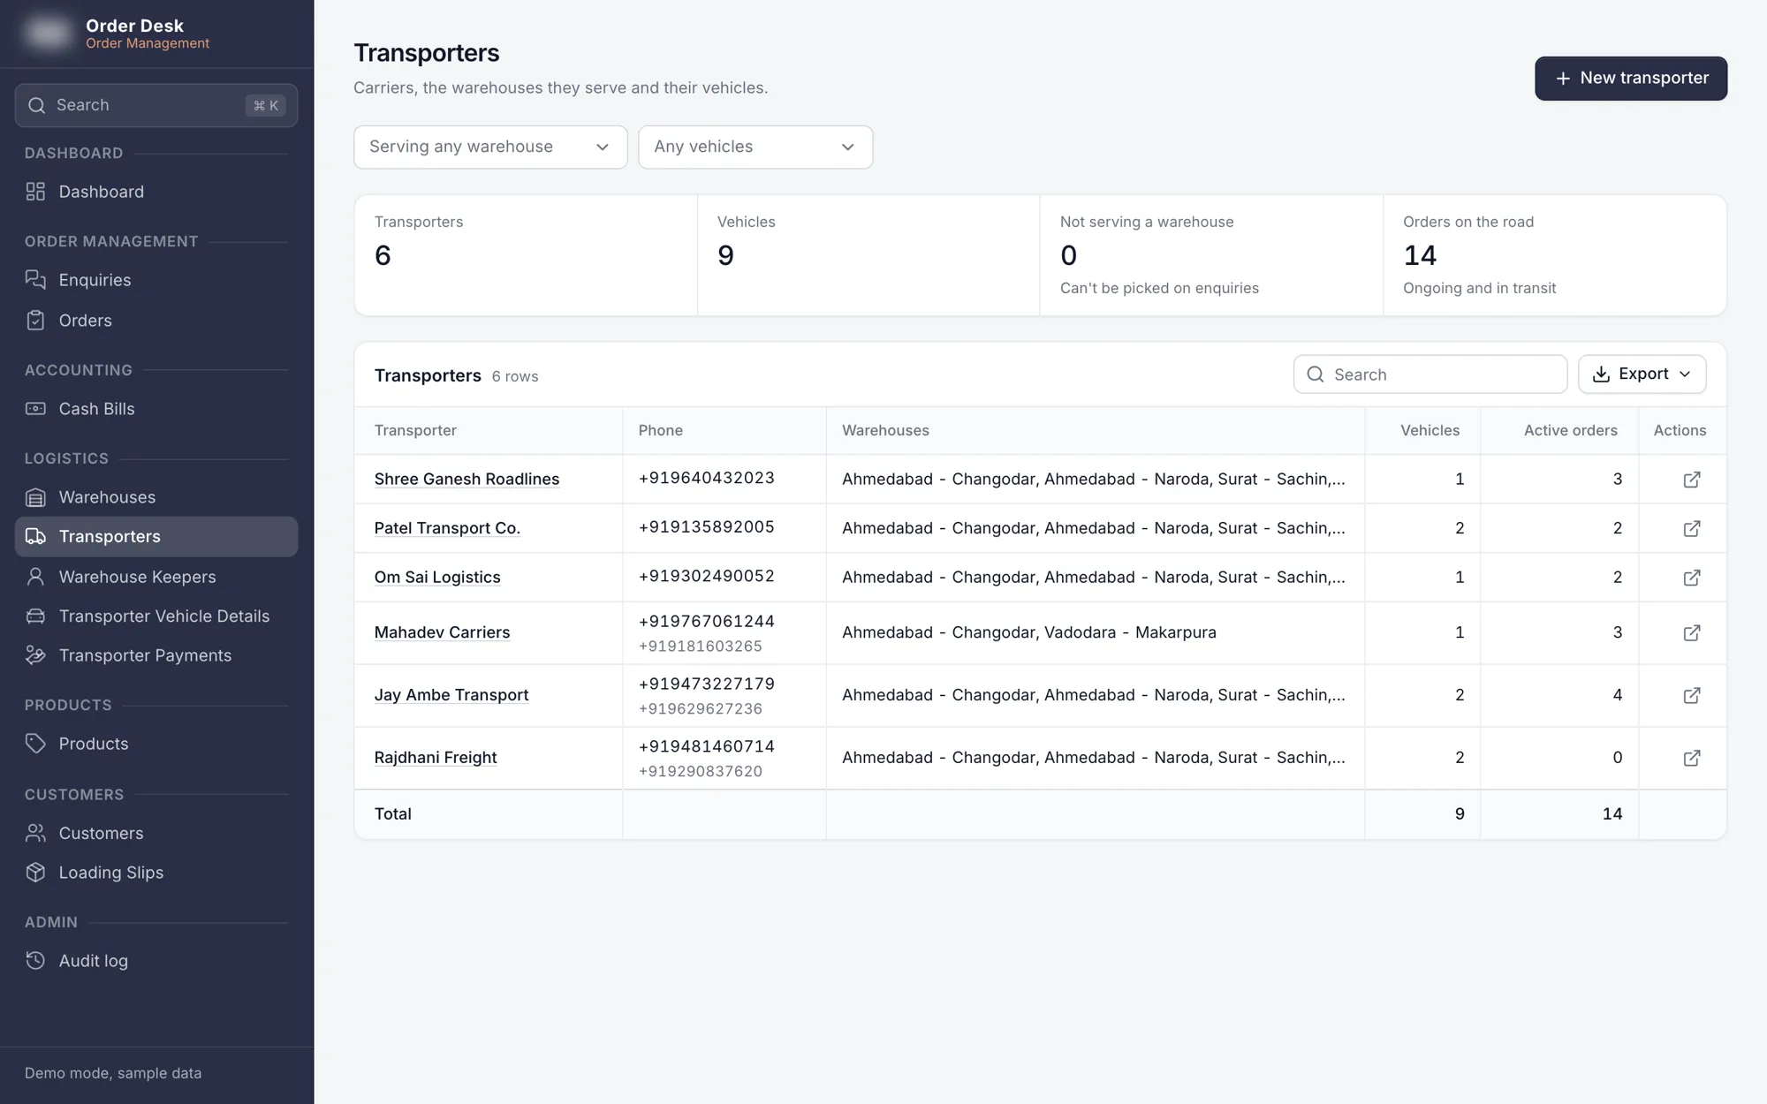This screenshot has height=1104, width=1767.
Task: Open external link for Patel Transport Co.
Action: [1691, 528]
